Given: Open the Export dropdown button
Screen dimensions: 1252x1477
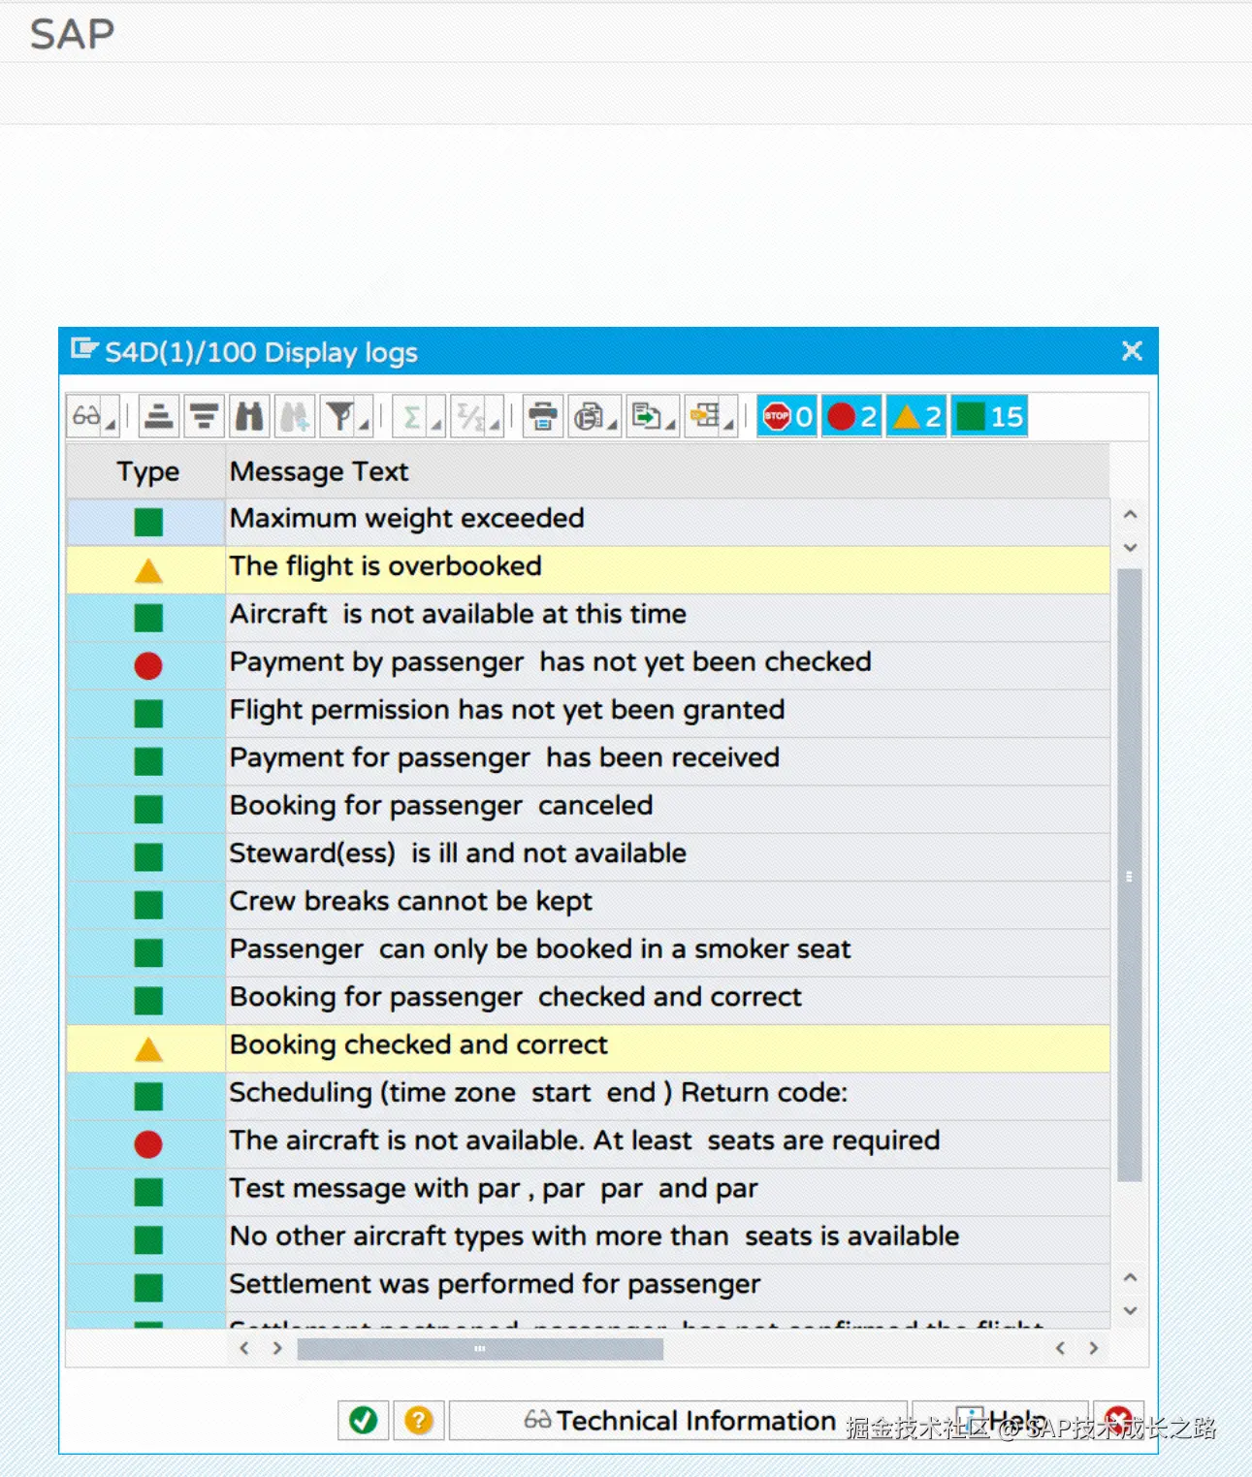Looking at the screenshot, I should coord(653,417).
